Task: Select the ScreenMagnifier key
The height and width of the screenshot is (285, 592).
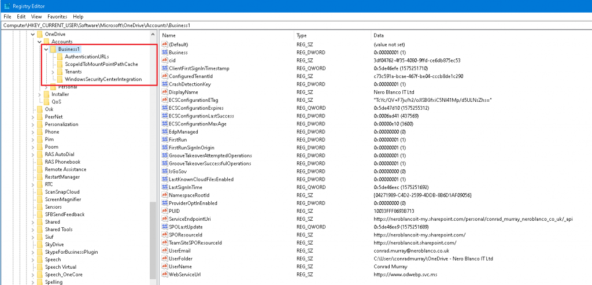Action: [62, 199]
